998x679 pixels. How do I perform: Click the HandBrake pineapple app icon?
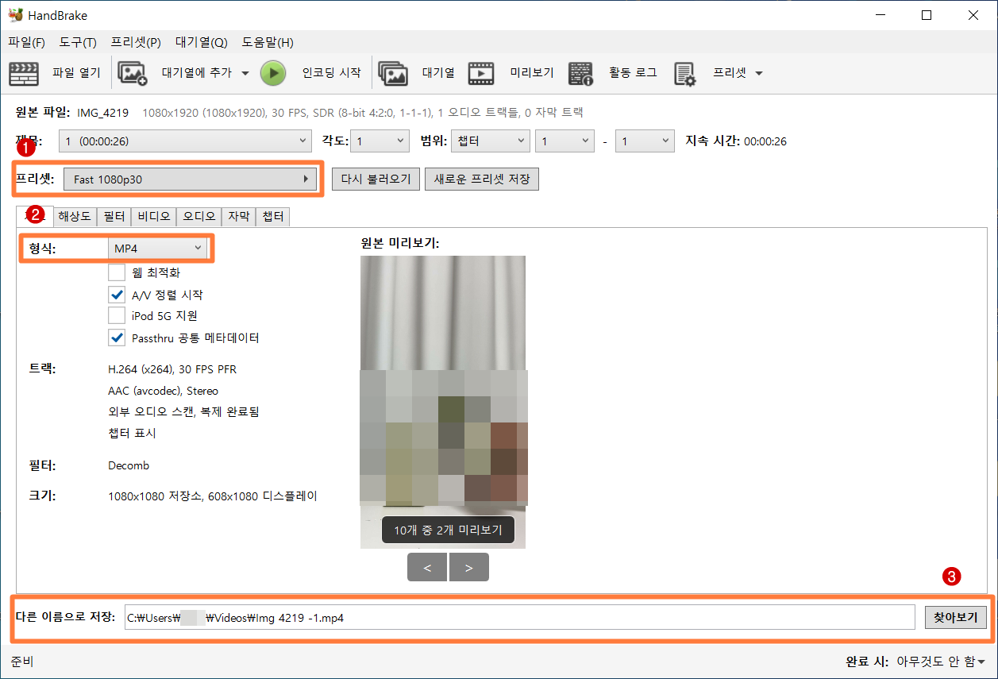coord(15,15)
